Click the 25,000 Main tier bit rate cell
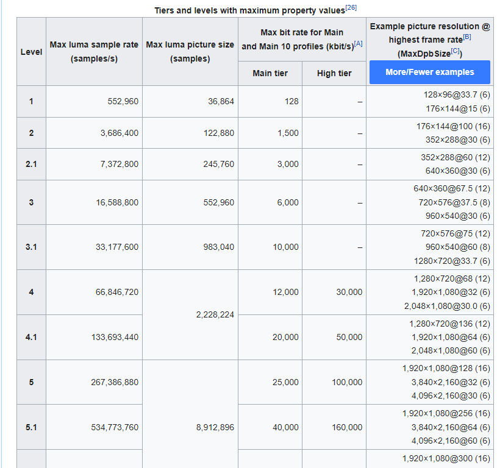Image resolution: width=497 pixels, height=468 pixels. [270, 382]
